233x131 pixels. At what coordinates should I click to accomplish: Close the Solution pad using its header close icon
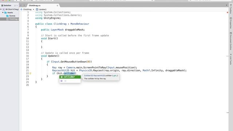(x=17, y=5)
